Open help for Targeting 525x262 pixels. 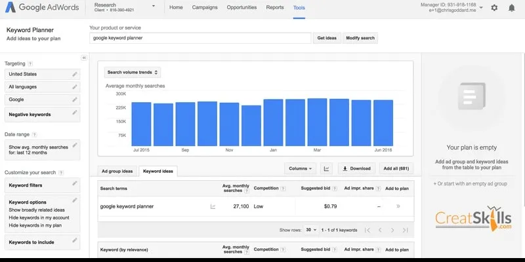coord(30,64)
